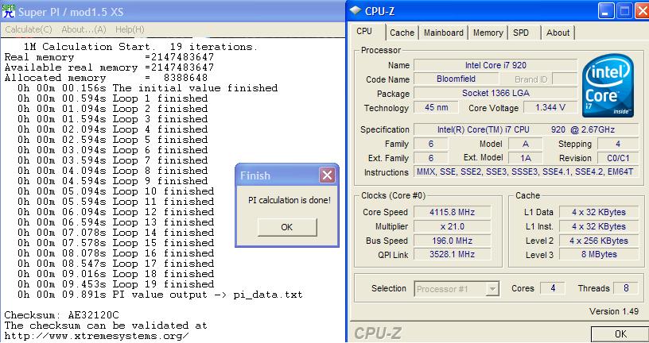Click the Ext. Model value 1A
This screenshot has height=343, width=649.
click(526, 158)
